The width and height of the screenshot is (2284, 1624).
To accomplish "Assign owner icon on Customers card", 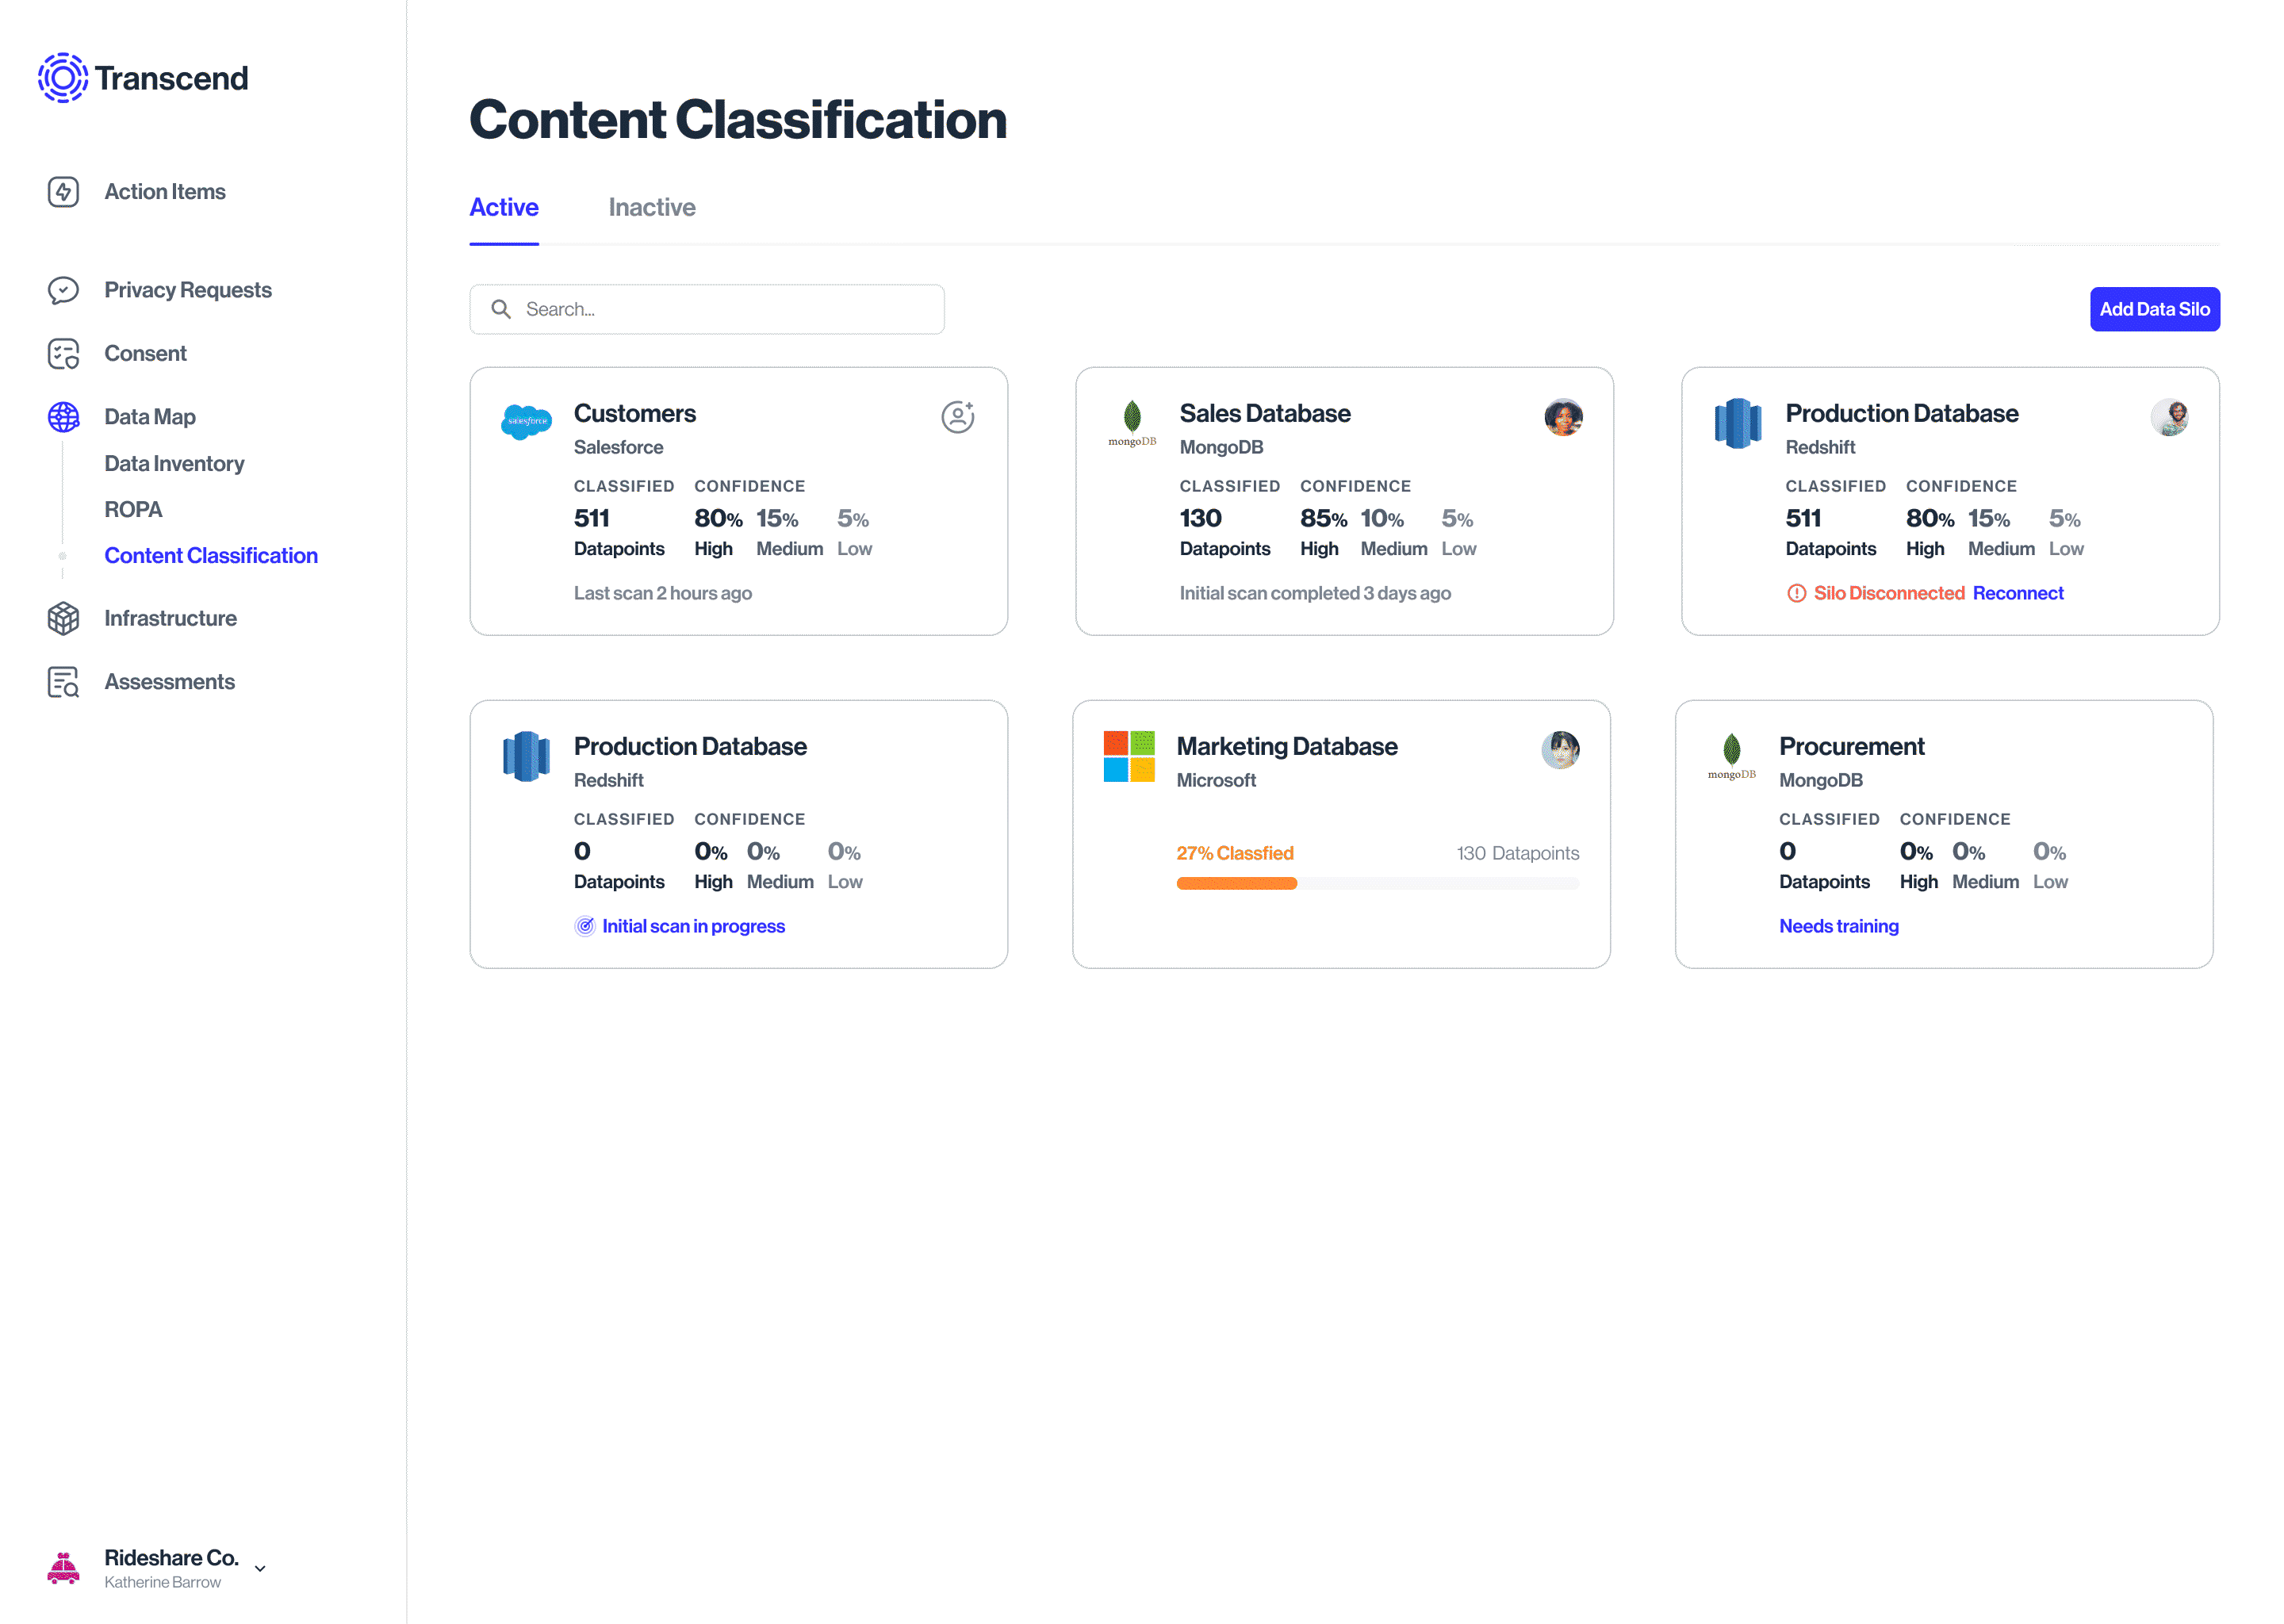I will click(x=957, y=417).
